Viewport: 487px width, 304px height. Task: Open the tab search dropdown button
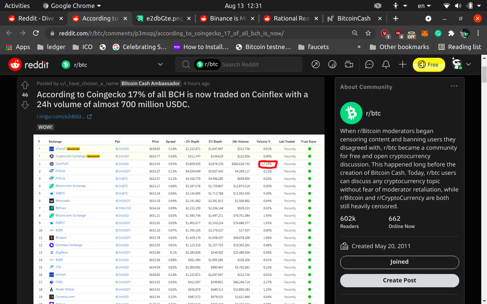[428, 18]
